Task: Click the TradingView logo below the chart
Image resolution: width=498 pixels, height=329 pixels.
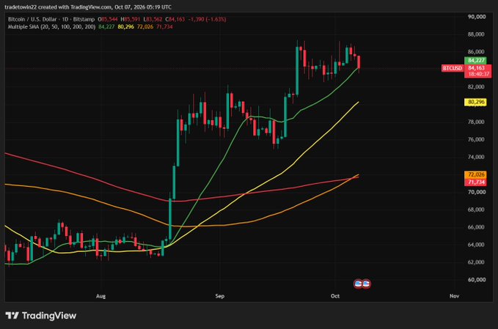Action: [41, 316]
